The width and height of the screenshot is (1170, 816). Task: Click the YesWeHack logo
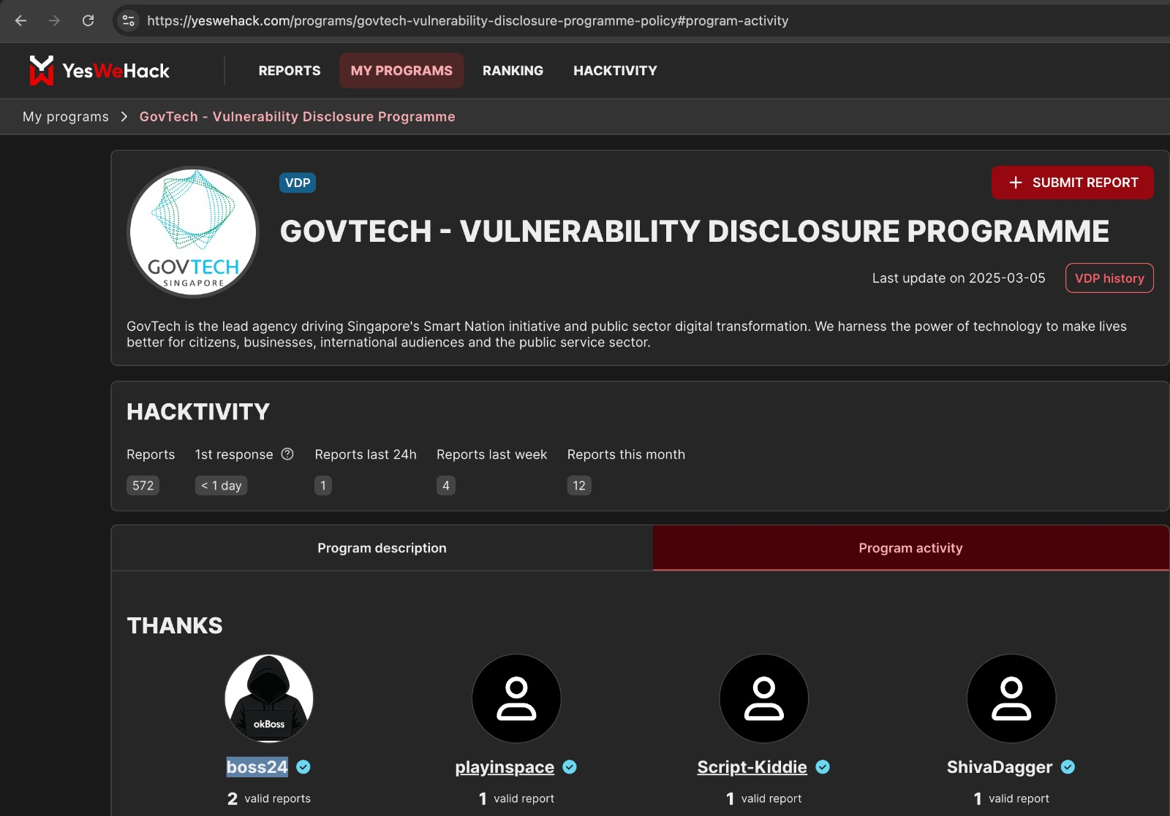(99, 71)
